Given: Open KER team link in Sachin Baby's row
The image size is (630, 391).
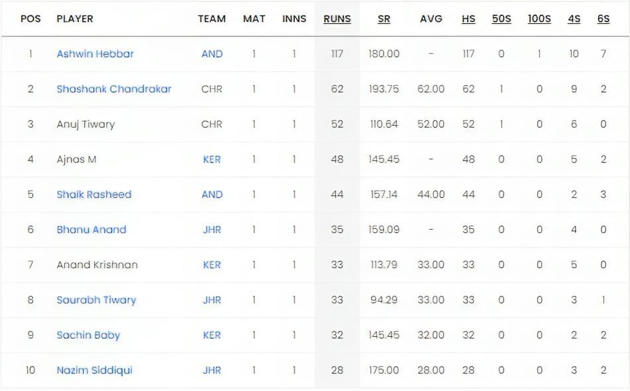Looking at the screenshot, I should click(x=212, y=335).
